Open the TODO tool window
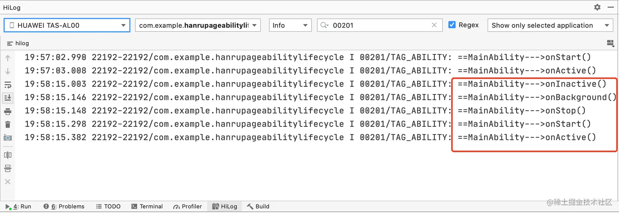The image size is (619, 213). coord(108,206)
